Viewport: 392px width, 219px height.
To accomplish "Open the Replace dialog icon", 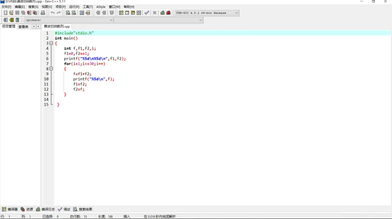I will pyautogui.click(x=74, y=13).
